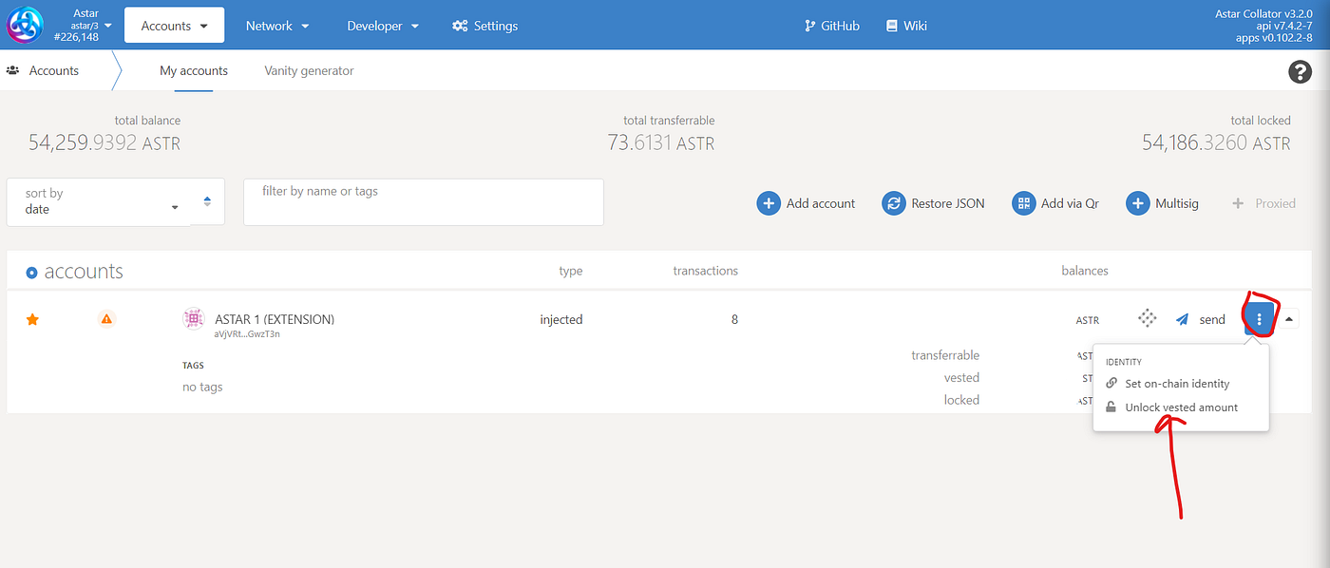The image size is (1330, 568).
Task: Open Settings in the top bar
Action: pos(484,26)
